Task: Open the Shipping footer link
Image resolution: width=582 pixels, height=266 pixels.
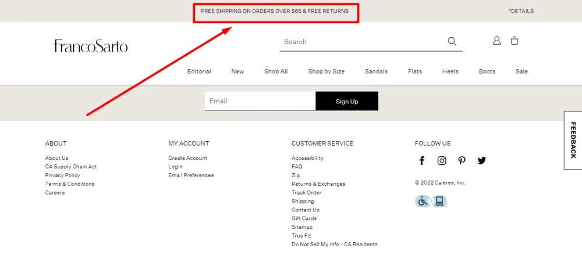Action: pyautogui.click(x=303, y=201)
